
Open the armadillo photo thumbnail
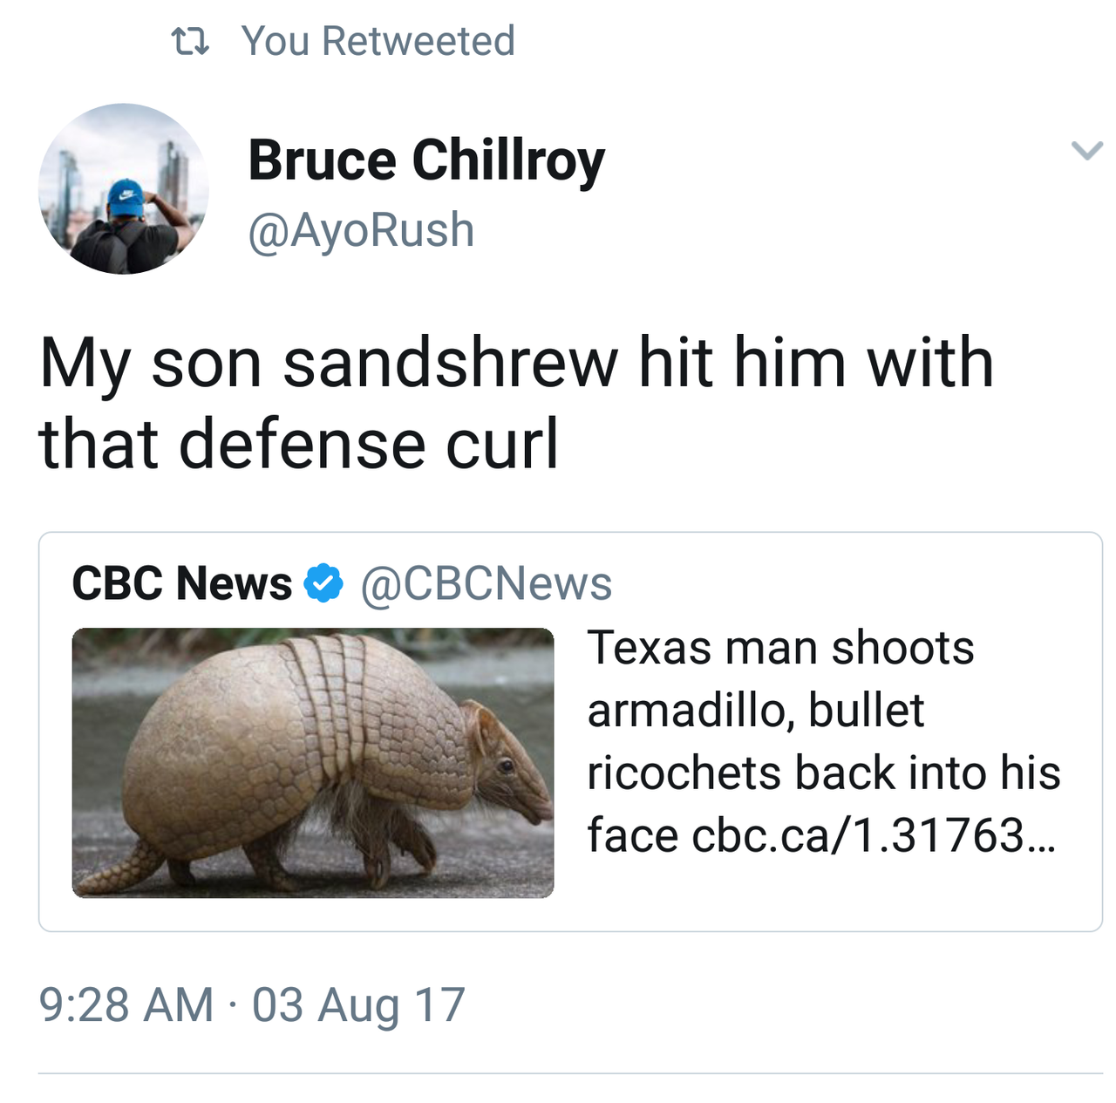click(x=312, y=762)
